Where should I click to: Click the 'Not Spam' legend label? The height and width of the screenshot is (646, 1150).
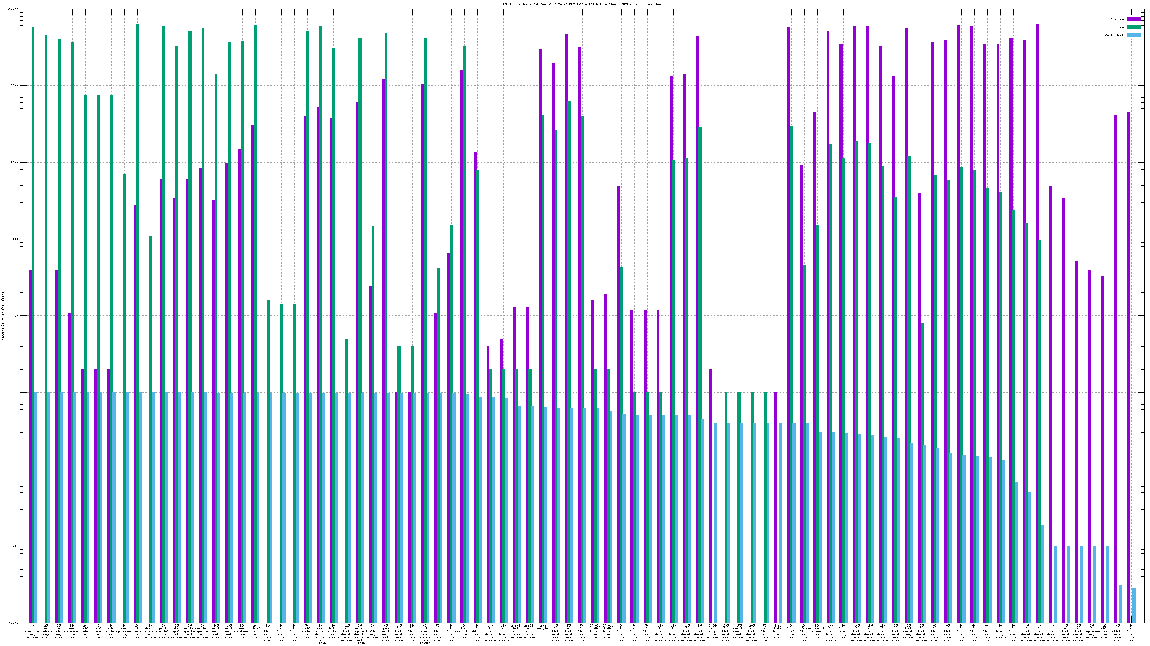1118,19
